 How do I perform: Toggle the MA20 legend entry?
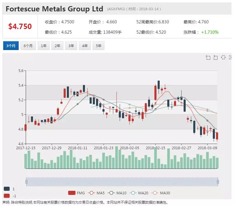pyautogui.click(x=139, y=193)
